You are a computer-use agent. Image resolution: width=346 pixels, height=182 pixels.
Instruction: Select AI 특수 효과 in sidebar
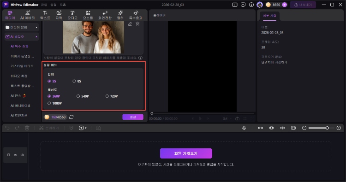[x=19, y=46]
